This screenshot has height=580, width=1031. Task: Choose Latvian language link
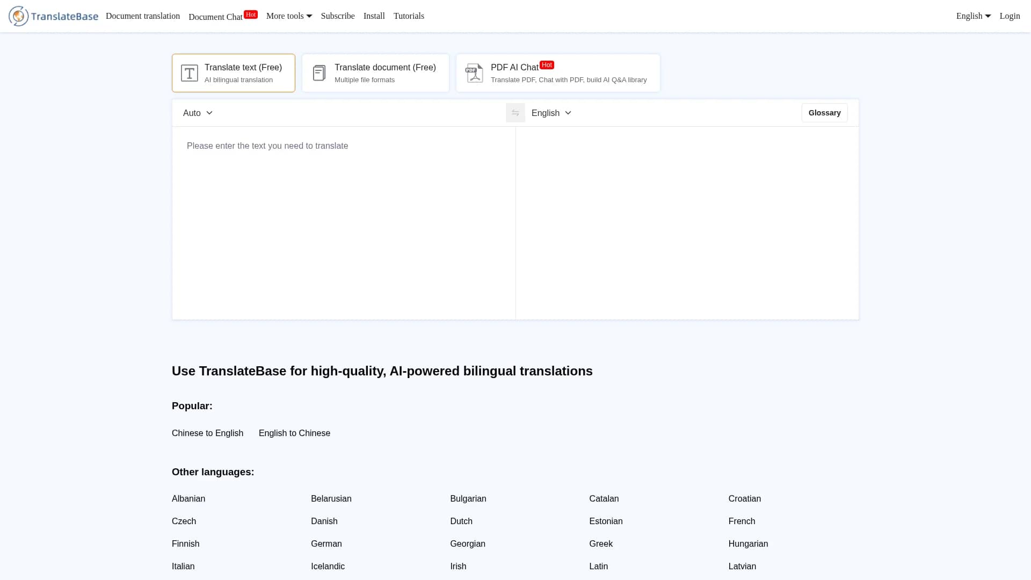pyautogui.click(x=742, y=566)
